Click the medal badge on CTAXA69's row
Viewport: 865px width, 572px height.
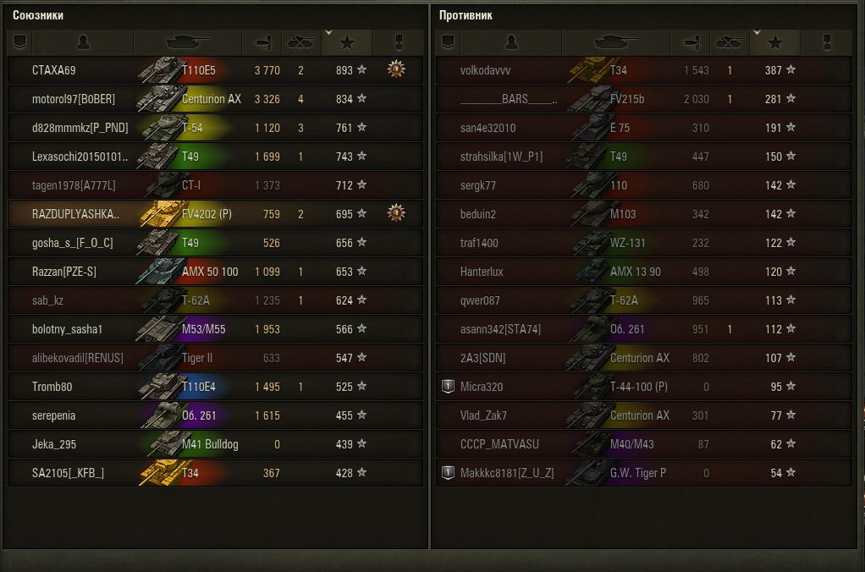396,69
